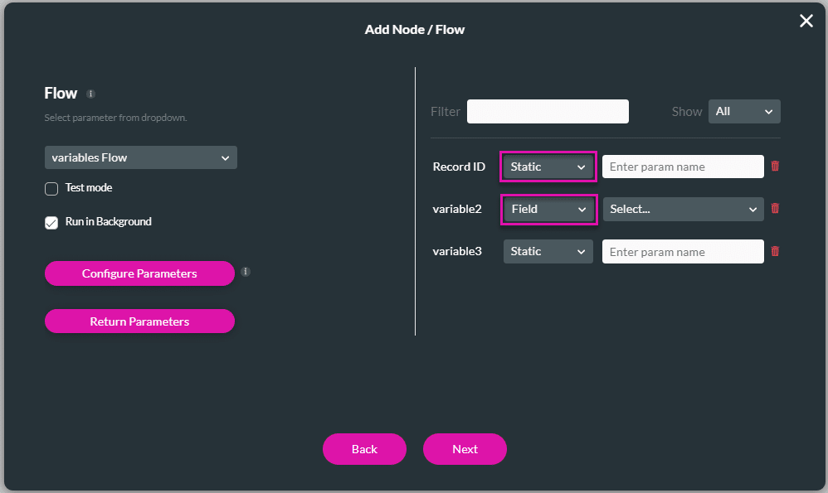Open the variables Flow dropdown
828x493 pixels.
click(140, 157)
